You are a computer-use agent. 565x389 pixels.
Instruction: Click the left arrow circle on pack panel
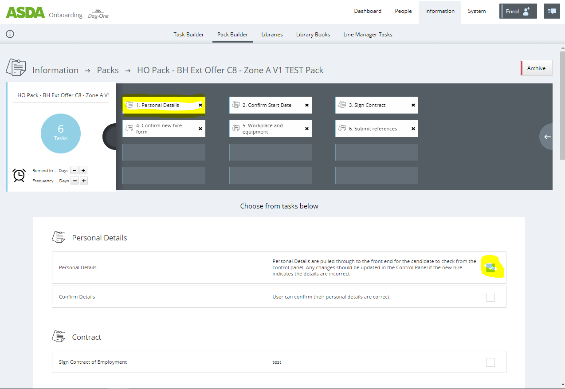pos(547,137)
